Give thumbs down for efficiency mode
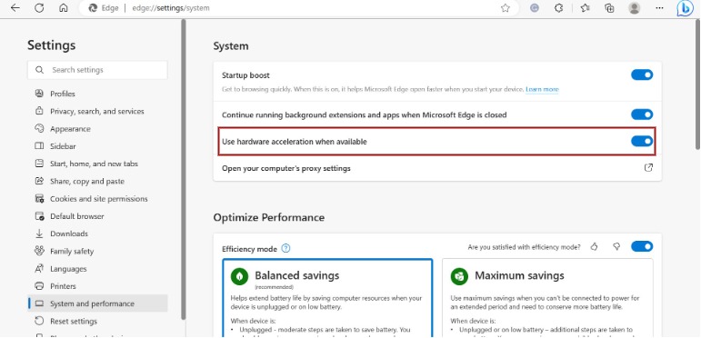 click(x=616, y=246)
